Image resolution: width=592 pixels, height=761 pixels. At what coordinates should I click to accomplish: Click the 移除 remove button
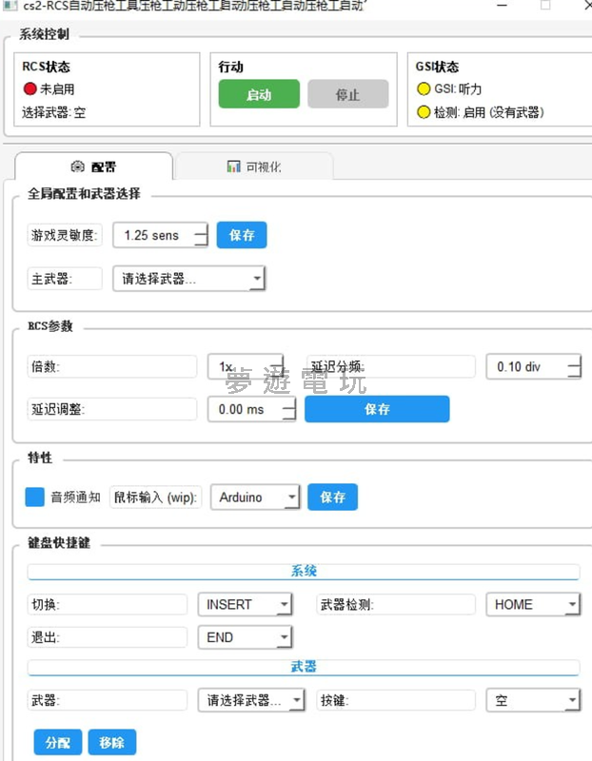(x=112, y=742)
